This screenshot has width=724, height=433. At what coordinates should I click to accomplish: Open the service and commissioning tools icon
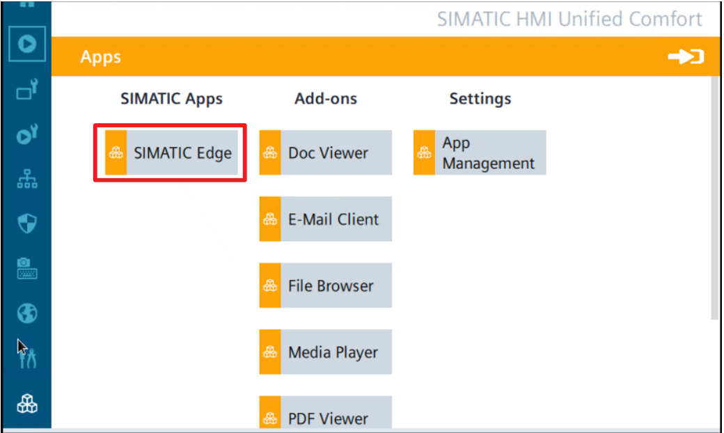tap(28, 358)
